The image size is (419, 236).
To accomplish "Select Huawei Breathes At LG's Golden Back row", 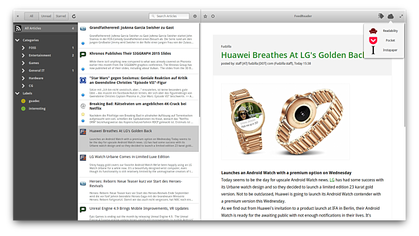I will coord(138,138).
